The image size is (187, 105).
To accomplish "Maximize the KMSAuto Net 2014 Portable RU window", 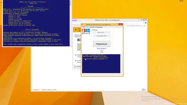I will [x=141, y=20].
